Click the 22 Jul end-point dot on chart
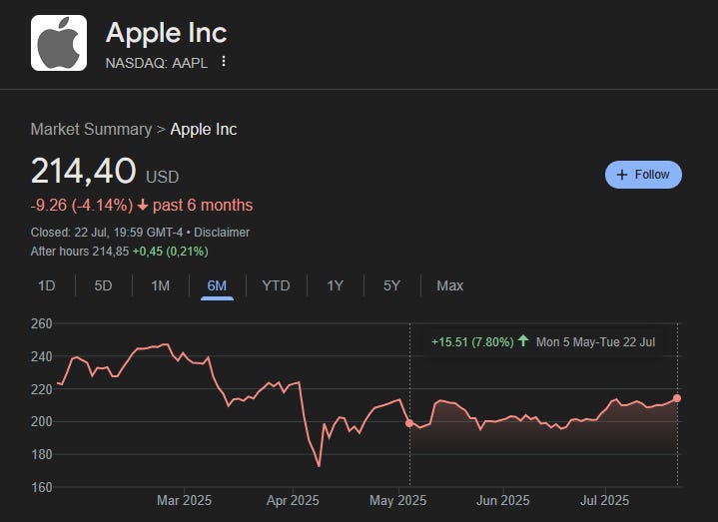718x522 pixels. [x=677, y=398]
